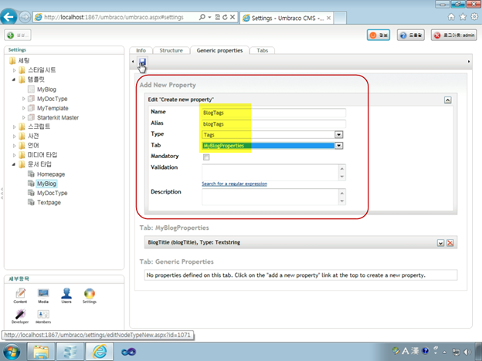
Task: Expand the 스타일시트 folder
Action: point(14,70)
